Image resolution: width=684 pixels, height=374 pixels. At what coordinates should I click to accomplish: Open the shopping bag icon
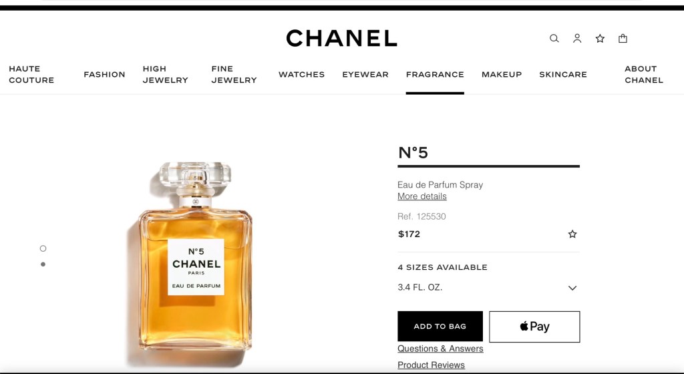[x=623, y=38]
